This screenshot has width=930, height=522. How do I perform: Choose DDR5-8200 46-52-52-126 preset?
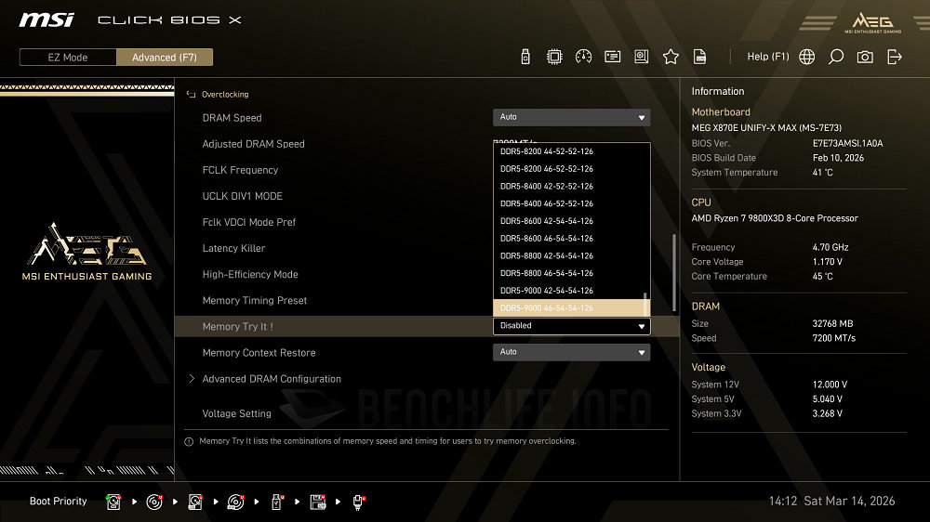coord(546,169)
